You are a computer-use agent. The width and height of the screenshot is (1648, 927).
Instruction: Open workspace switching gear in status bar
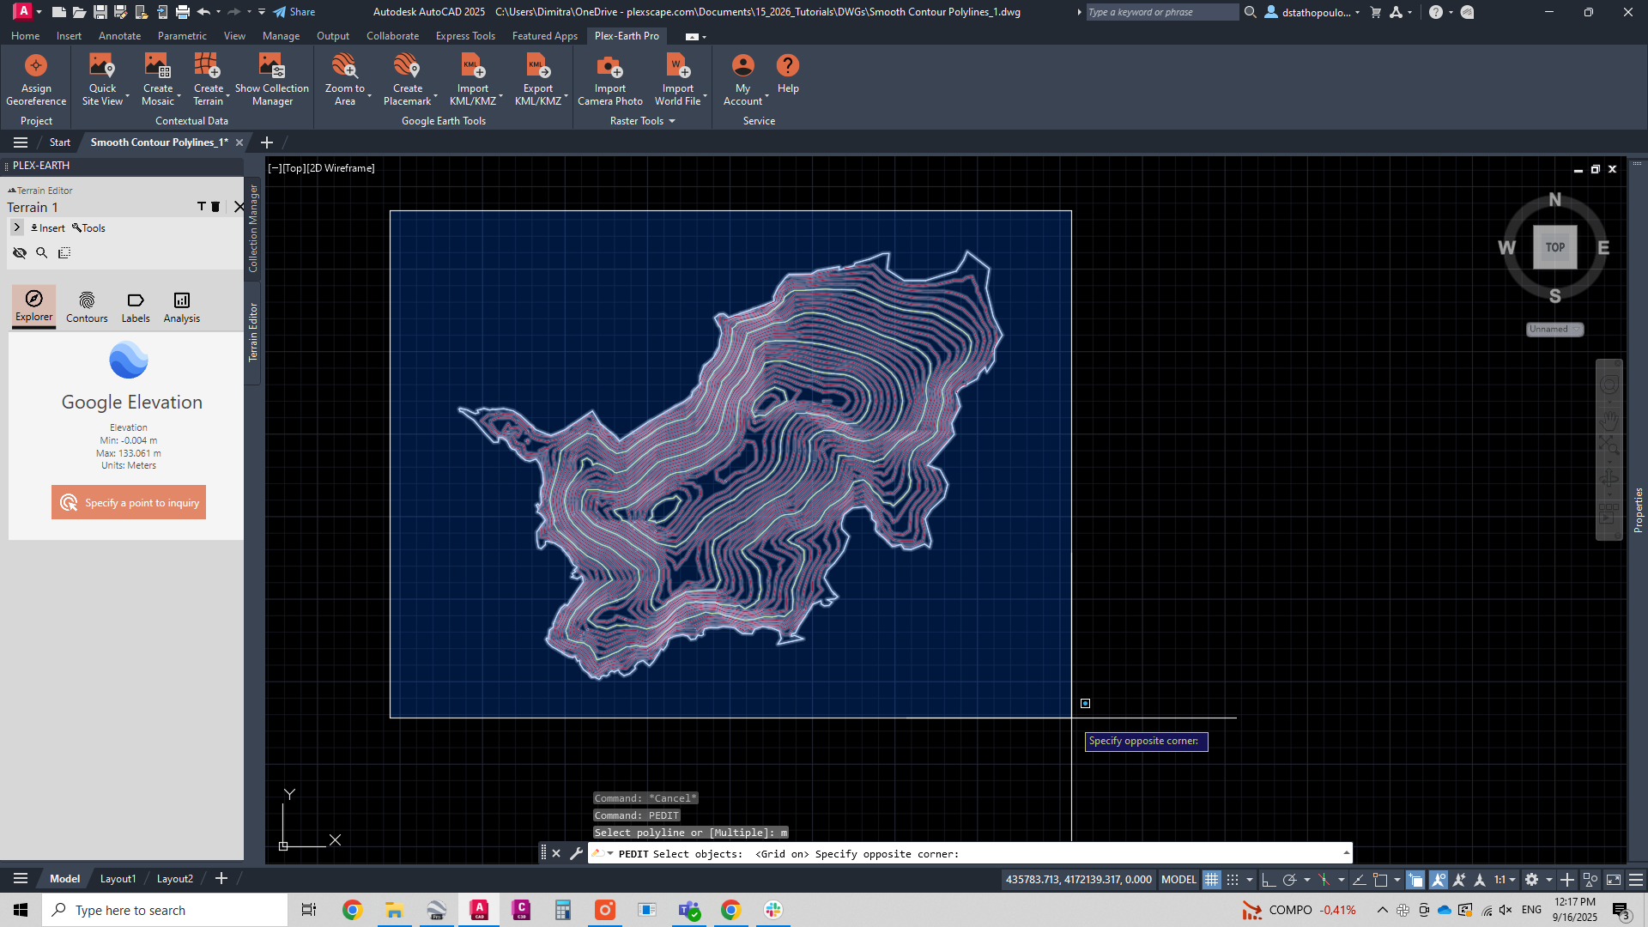tap(1531, 879)
